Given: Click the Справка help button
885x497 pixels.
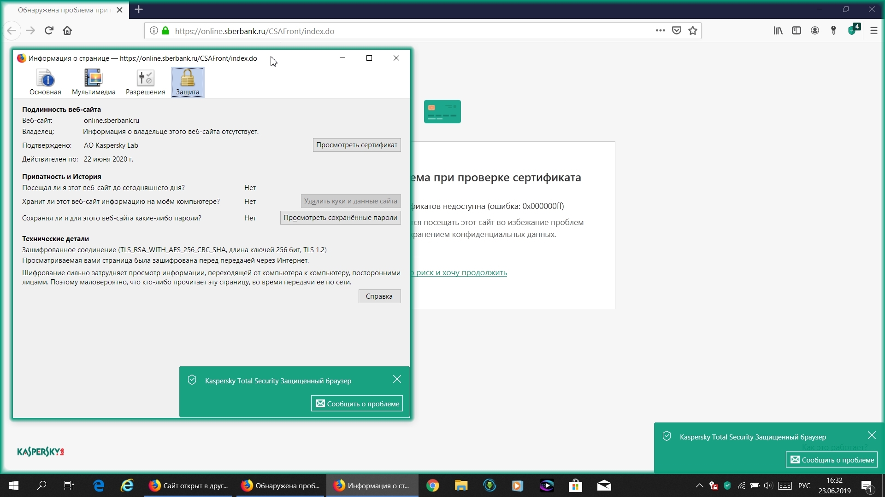Looking at the screenshot, I should pos(379,296).
